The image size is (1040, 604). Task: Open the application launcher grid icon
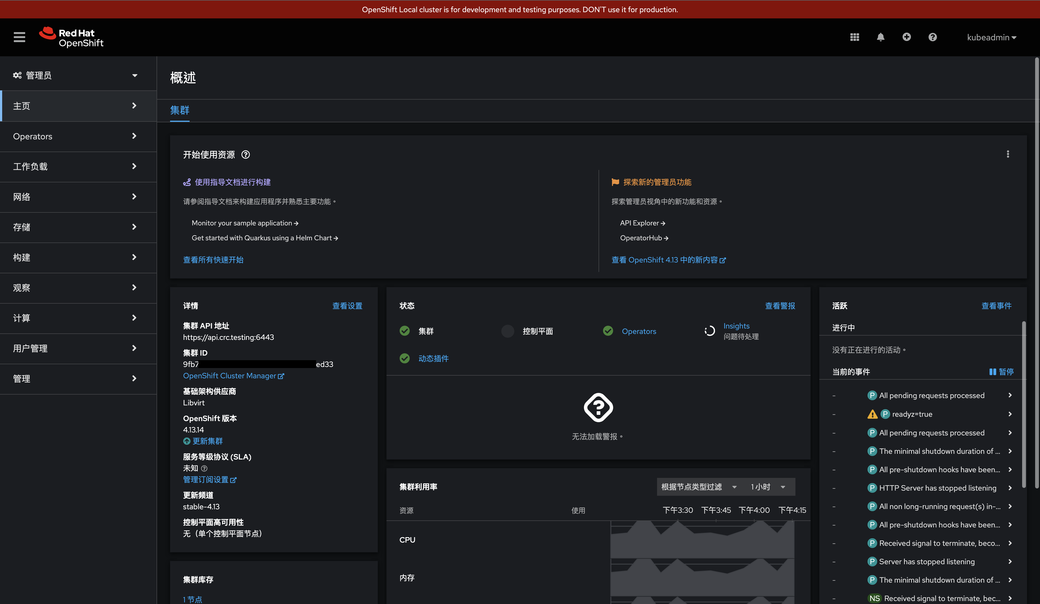point(854,37)
